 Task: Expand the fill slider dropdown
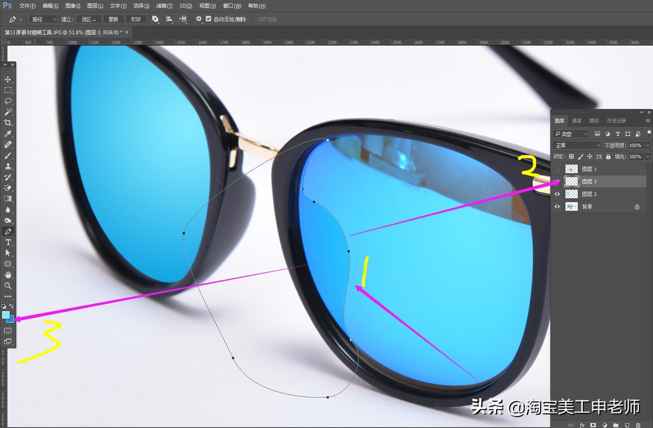648,157
